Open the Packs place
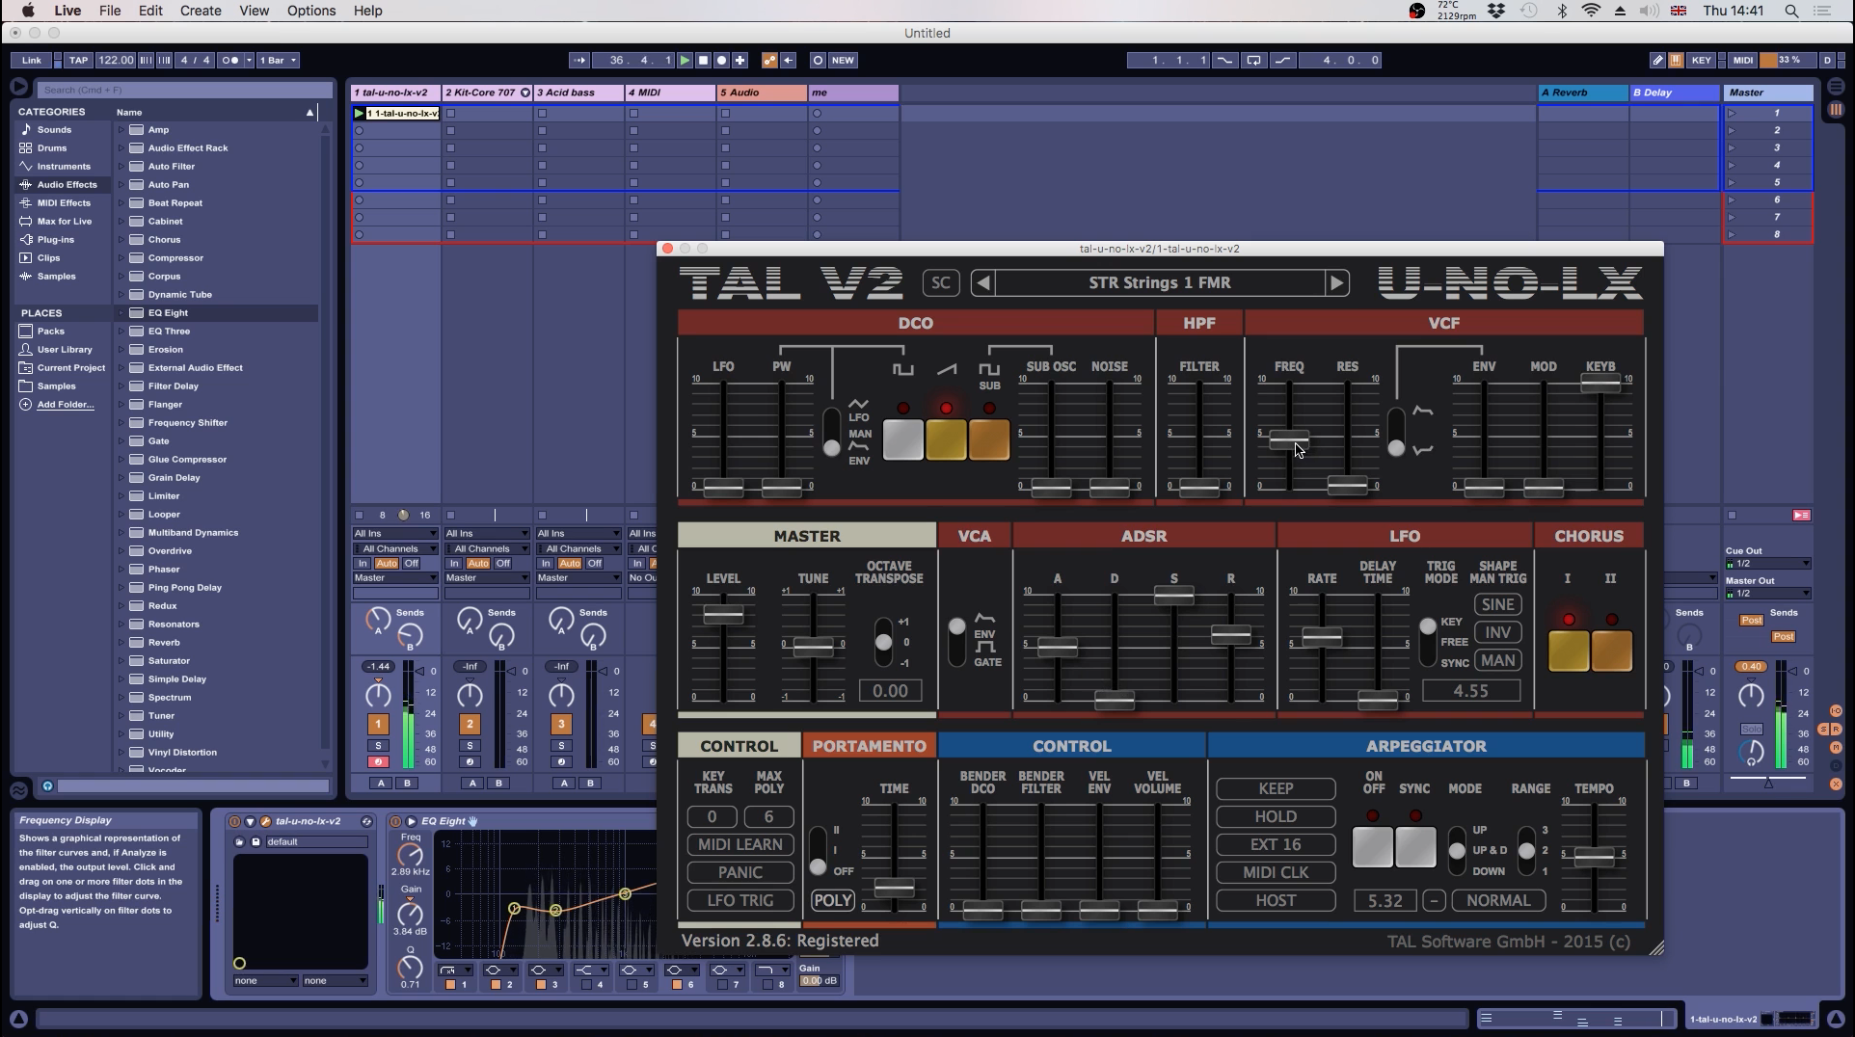This screenshot has height=1037, width=1855. [51, 331]
